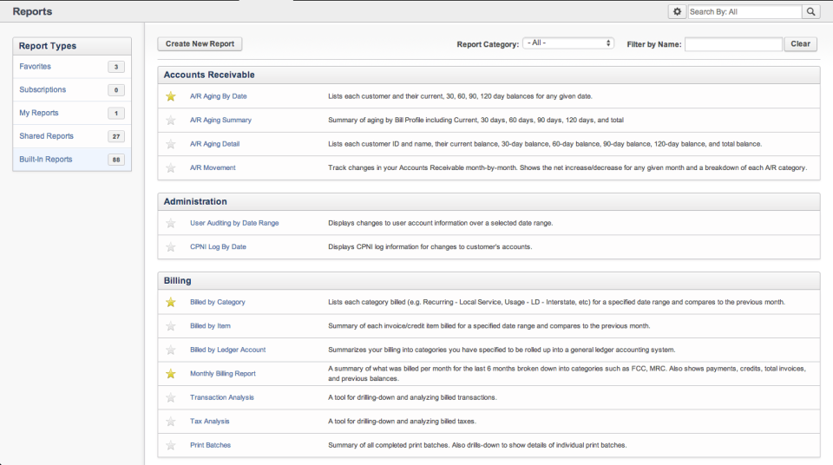Favorite the A/R Aging Summary star
This screenshot has height=465, width=833.
171,120
